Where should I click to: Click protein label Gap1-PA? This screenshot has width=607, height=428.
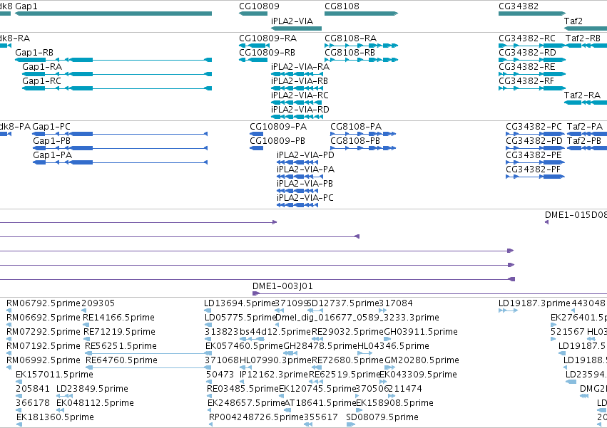52,155
